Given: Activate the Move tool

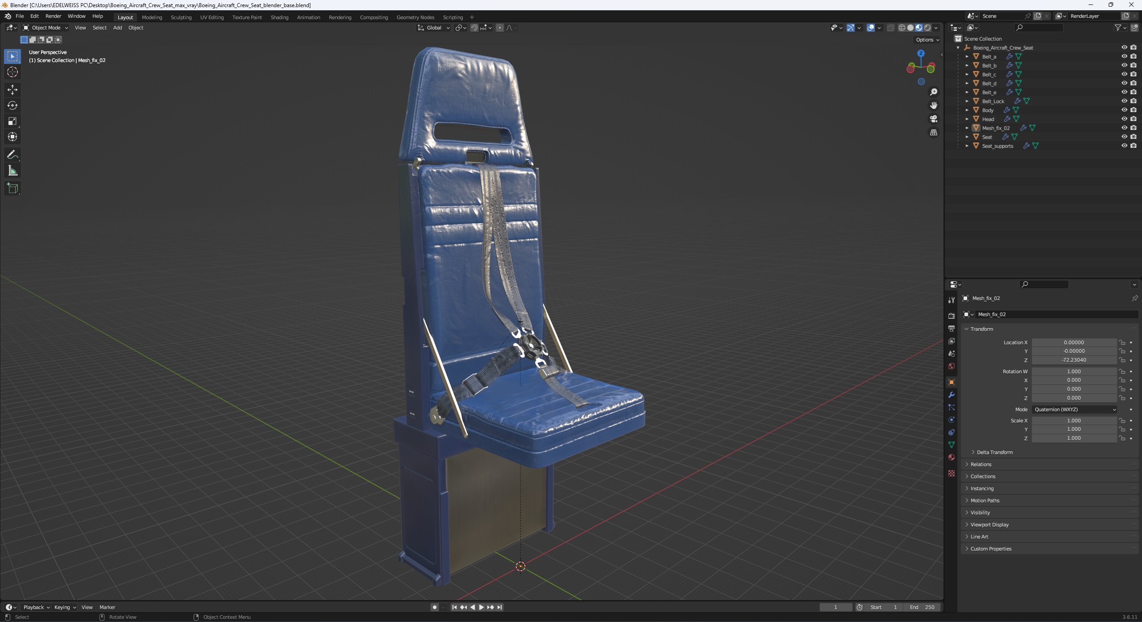Looking at the screenshot, I should (x=12, y=90).
